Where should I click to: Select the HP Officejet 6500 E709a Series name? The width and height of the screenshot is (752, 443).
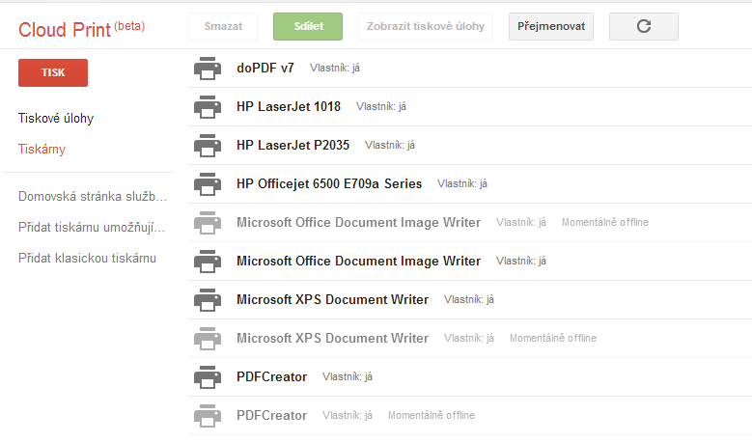pos(329,183)
